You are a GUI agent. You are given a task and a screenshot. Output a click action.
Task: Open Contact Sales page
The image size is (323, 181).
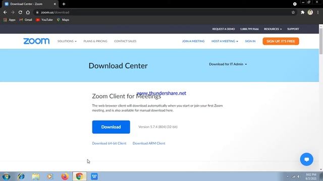coord(125,41)
